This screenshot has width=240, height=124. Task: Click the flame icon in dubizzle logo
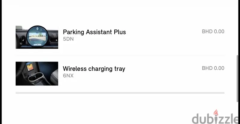216,113
